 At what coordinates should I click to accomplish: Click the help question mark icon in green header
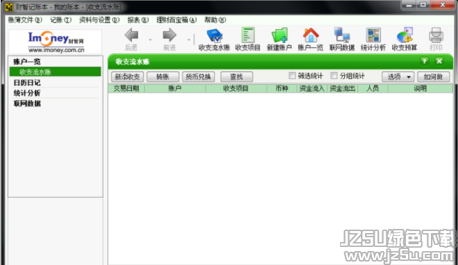click(x=425, y=61)
